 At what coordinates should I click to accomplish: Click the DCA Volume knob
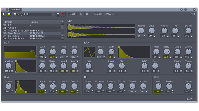tap(9, 86)
